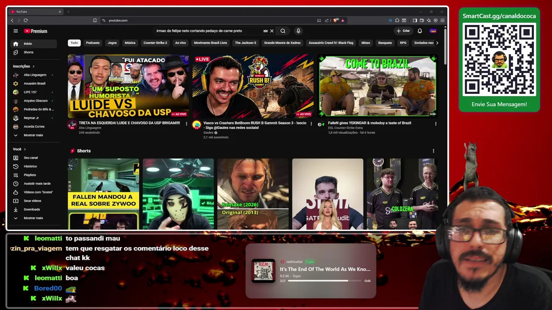Open the Leo AI sparkle icon
This screenshot has width=552, height=310.
[x=429, y=20]
